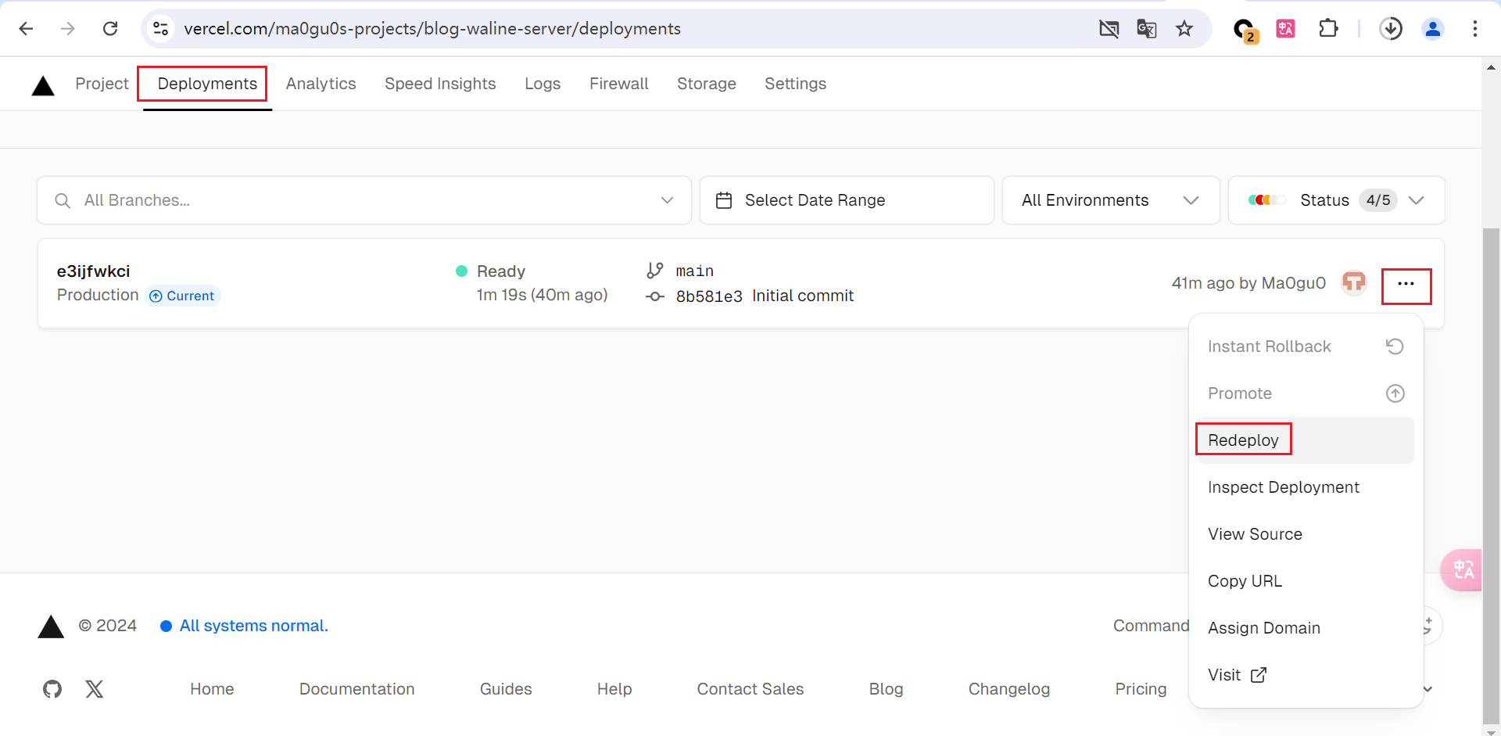Choose Redeploy from the context menu
The width and height of the screenshot is (1501, 736).
[1306, 440]
